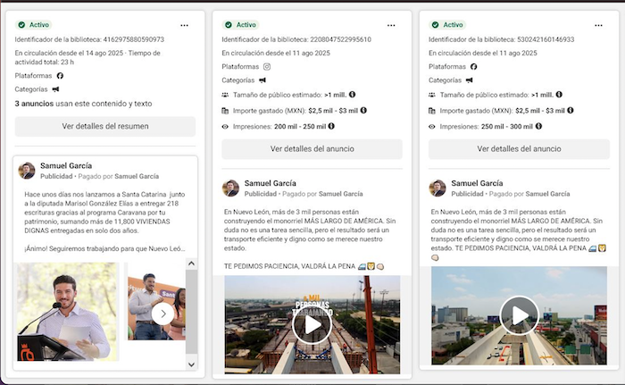Screen dimensions: 625x385
Task: Click the Instagram platform icon in middle card
Action: tap(265, 67)
